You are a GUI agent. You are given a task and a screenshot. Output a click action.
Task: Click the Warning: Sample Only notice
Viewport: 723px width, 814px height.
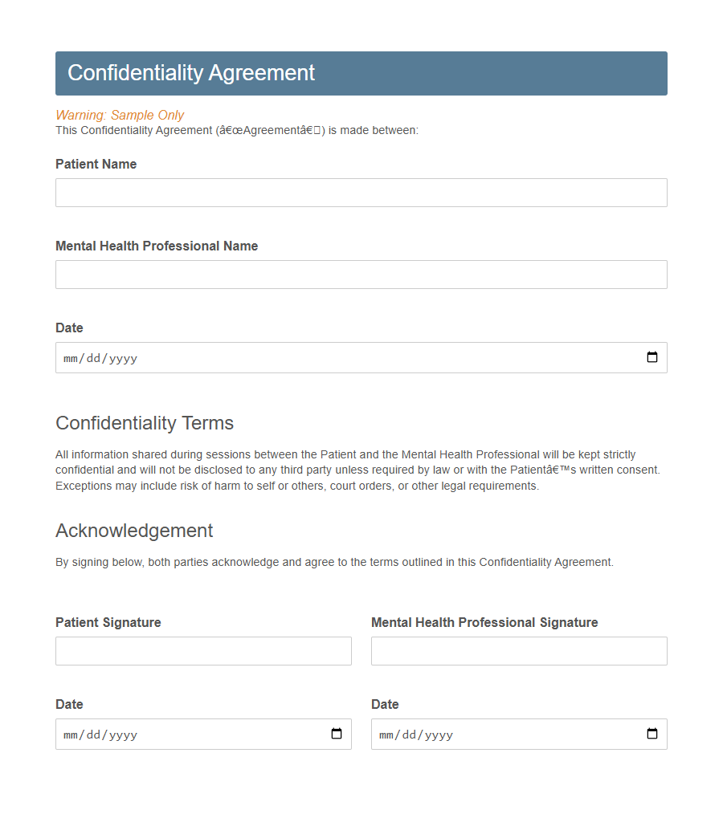119,115
